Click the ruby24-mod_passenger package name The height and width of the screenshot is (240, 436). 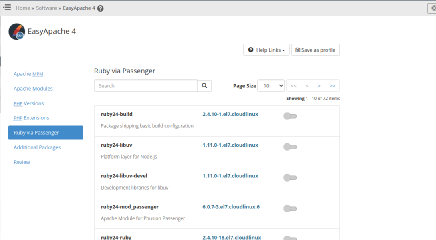(x=129, y=207)
